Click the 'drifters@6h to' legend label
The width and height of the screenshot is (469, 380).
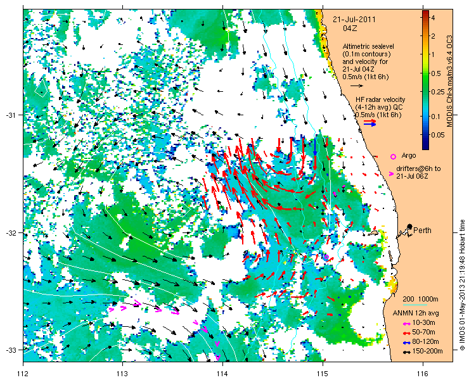pyautogui.click(x=418, y=168)
